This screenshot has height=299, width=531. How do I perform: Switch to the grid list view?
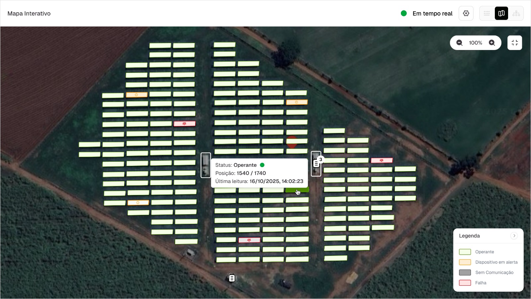click(487, 13)
